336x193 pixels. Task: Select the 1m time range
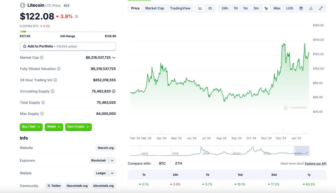(x=245, y=8)
